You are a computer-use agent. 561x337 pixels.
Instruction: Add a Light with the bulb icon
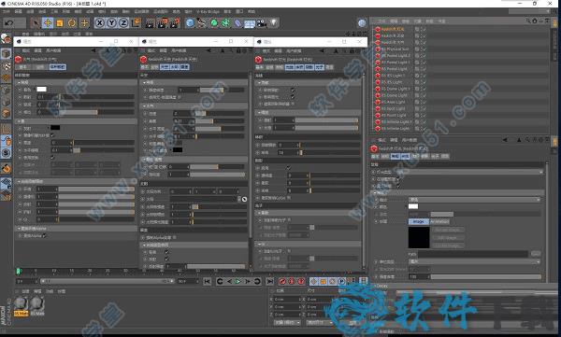[274, 23]
